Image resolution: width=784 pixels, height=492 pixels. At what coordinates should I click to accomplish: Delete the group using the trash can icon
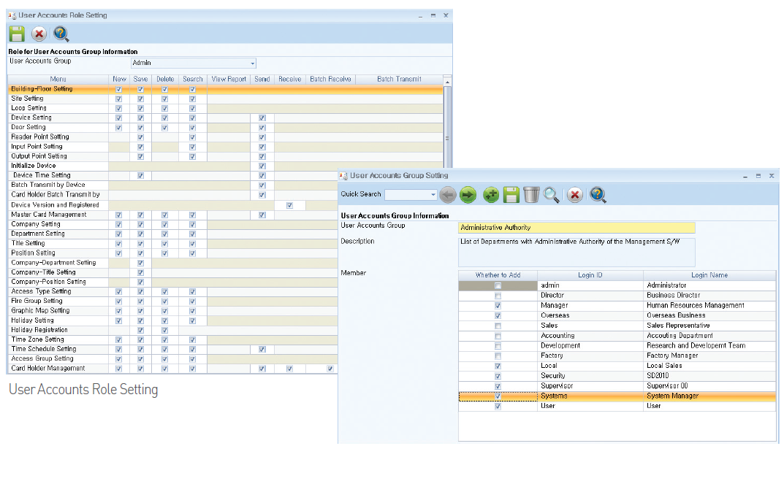pos(531,195)
